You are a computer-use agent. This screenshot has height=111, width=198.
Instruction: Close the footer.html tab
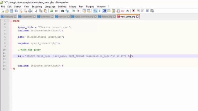tap(52, 17)
